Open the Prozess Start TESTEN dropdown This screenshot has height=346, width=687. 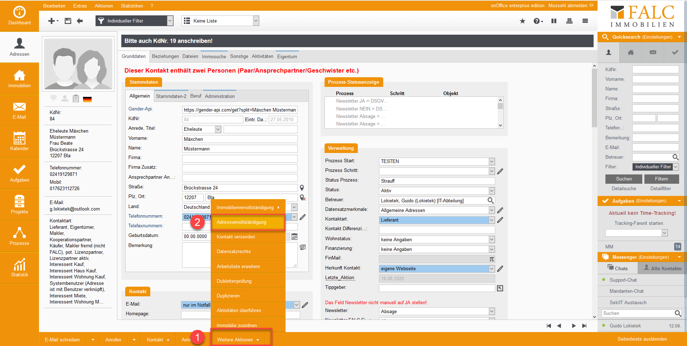click(492, 162)
